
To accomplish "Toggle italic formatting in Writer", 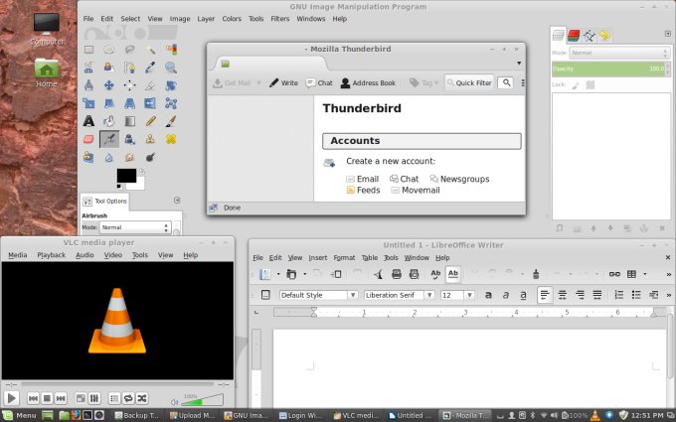I will [x=506, y=295].
